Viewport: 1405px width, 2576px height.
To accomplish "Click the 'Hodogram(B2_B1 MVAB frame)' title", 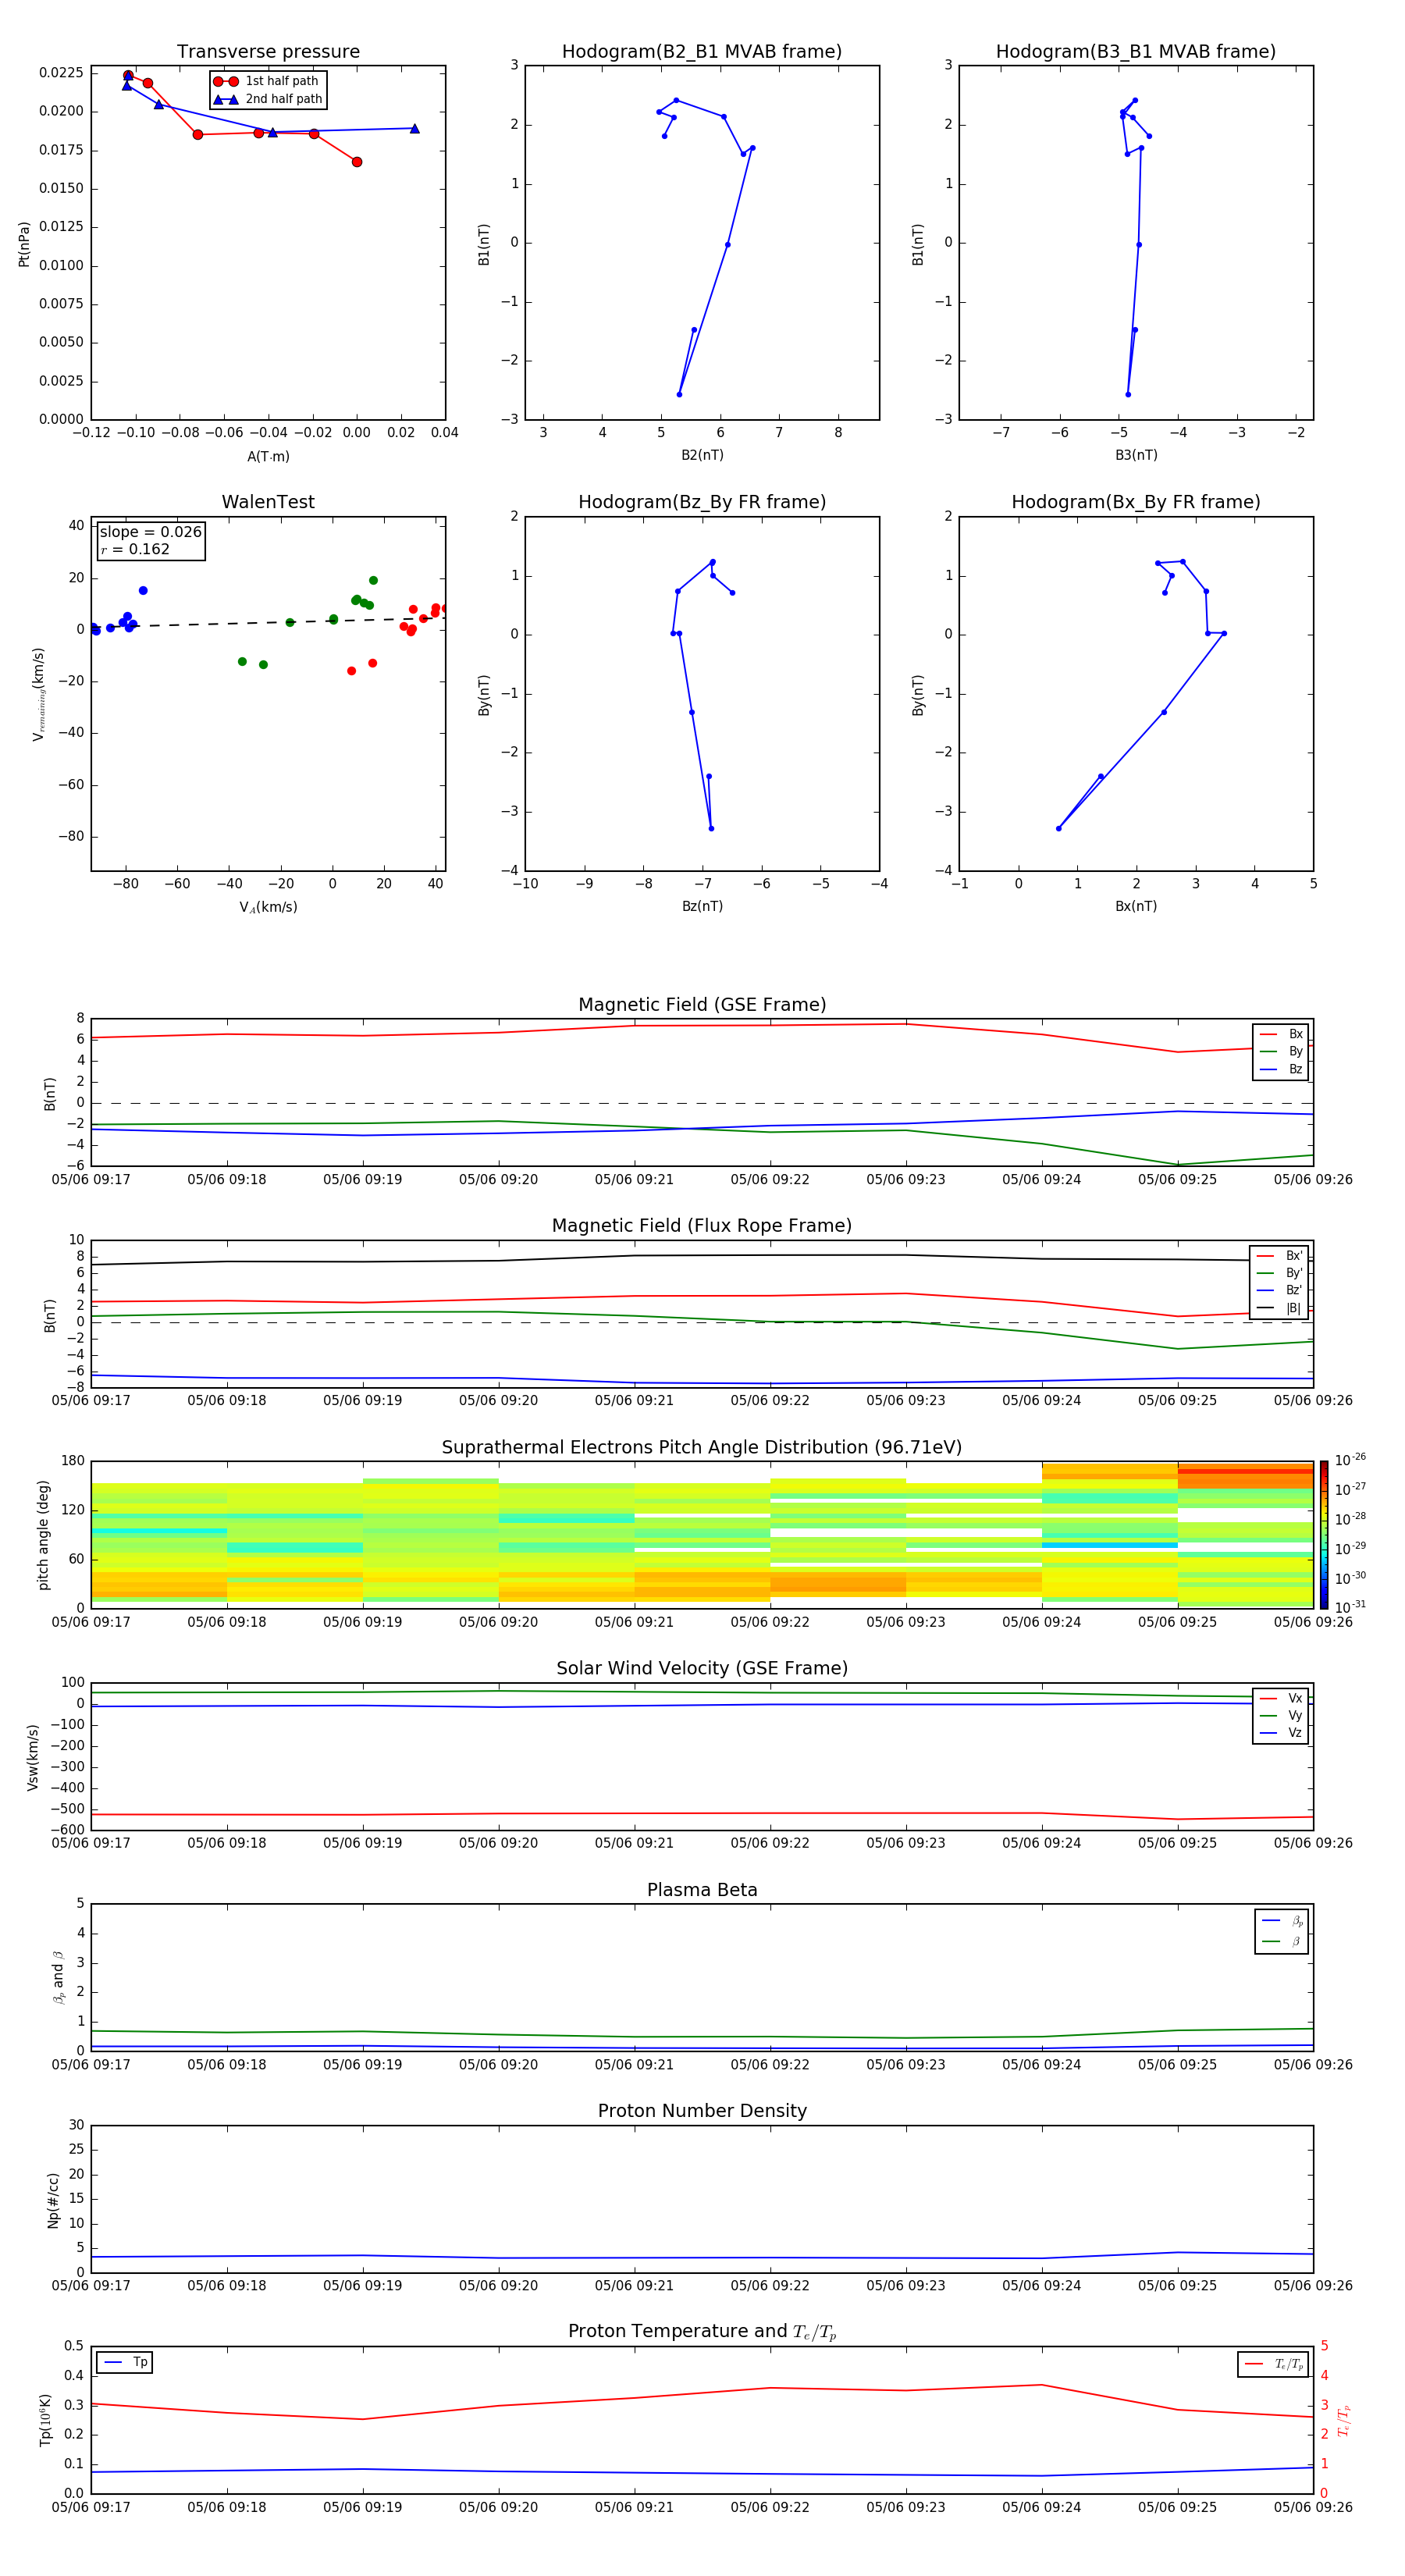I will point(702,52).
